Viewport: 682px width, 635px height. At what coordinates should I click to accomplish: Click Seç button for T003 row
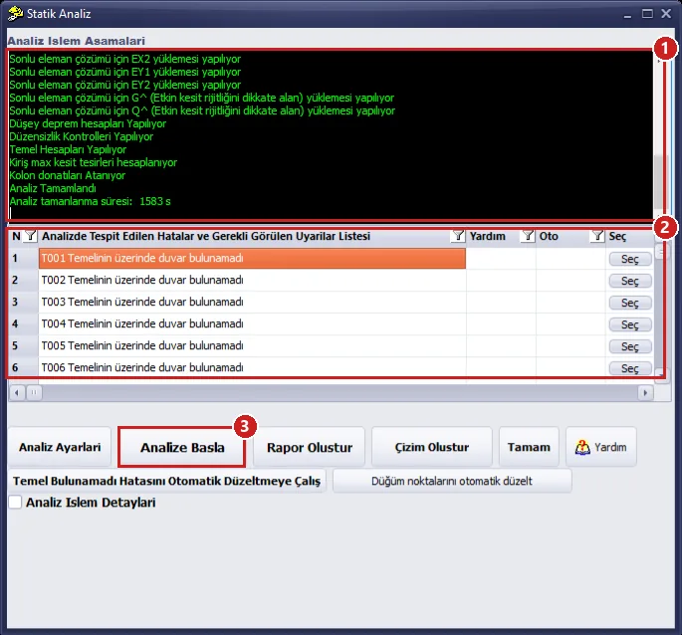tap(630, 303)
